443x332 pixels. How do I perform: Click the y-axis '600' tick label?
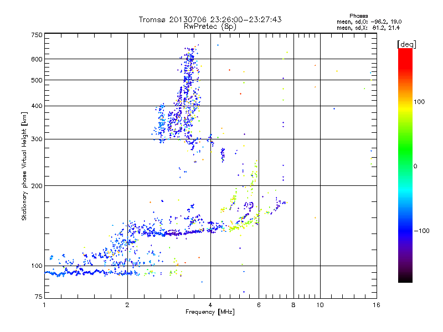point(37,59)
